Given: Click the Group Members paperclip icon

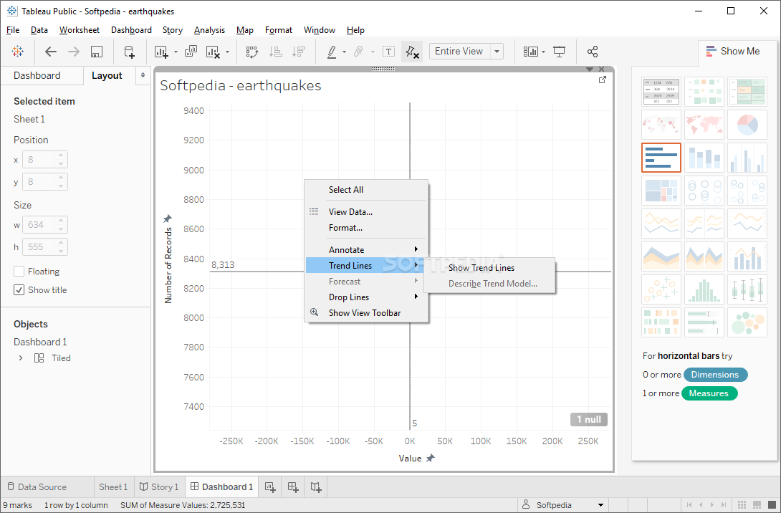Looking at the screenshot, I should (358, 52).
